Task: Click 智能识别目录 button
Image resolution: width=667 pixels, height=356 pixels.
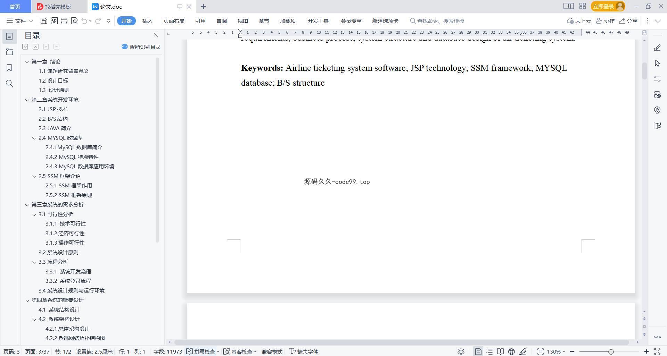Action: pos(141,47)
